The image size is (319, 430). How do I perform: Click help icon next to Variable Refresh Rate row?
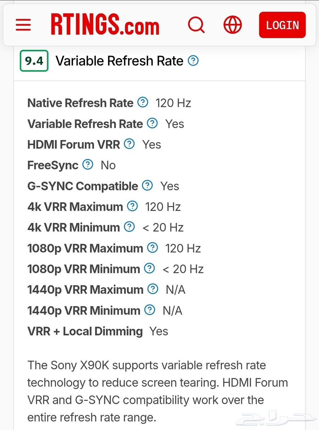[x=152, y=123]
